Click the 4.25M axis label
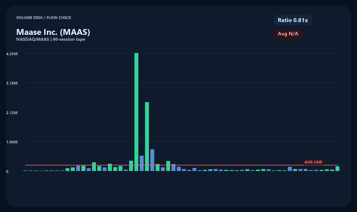The height and width of the screenshot is (212, 357). 12,54
